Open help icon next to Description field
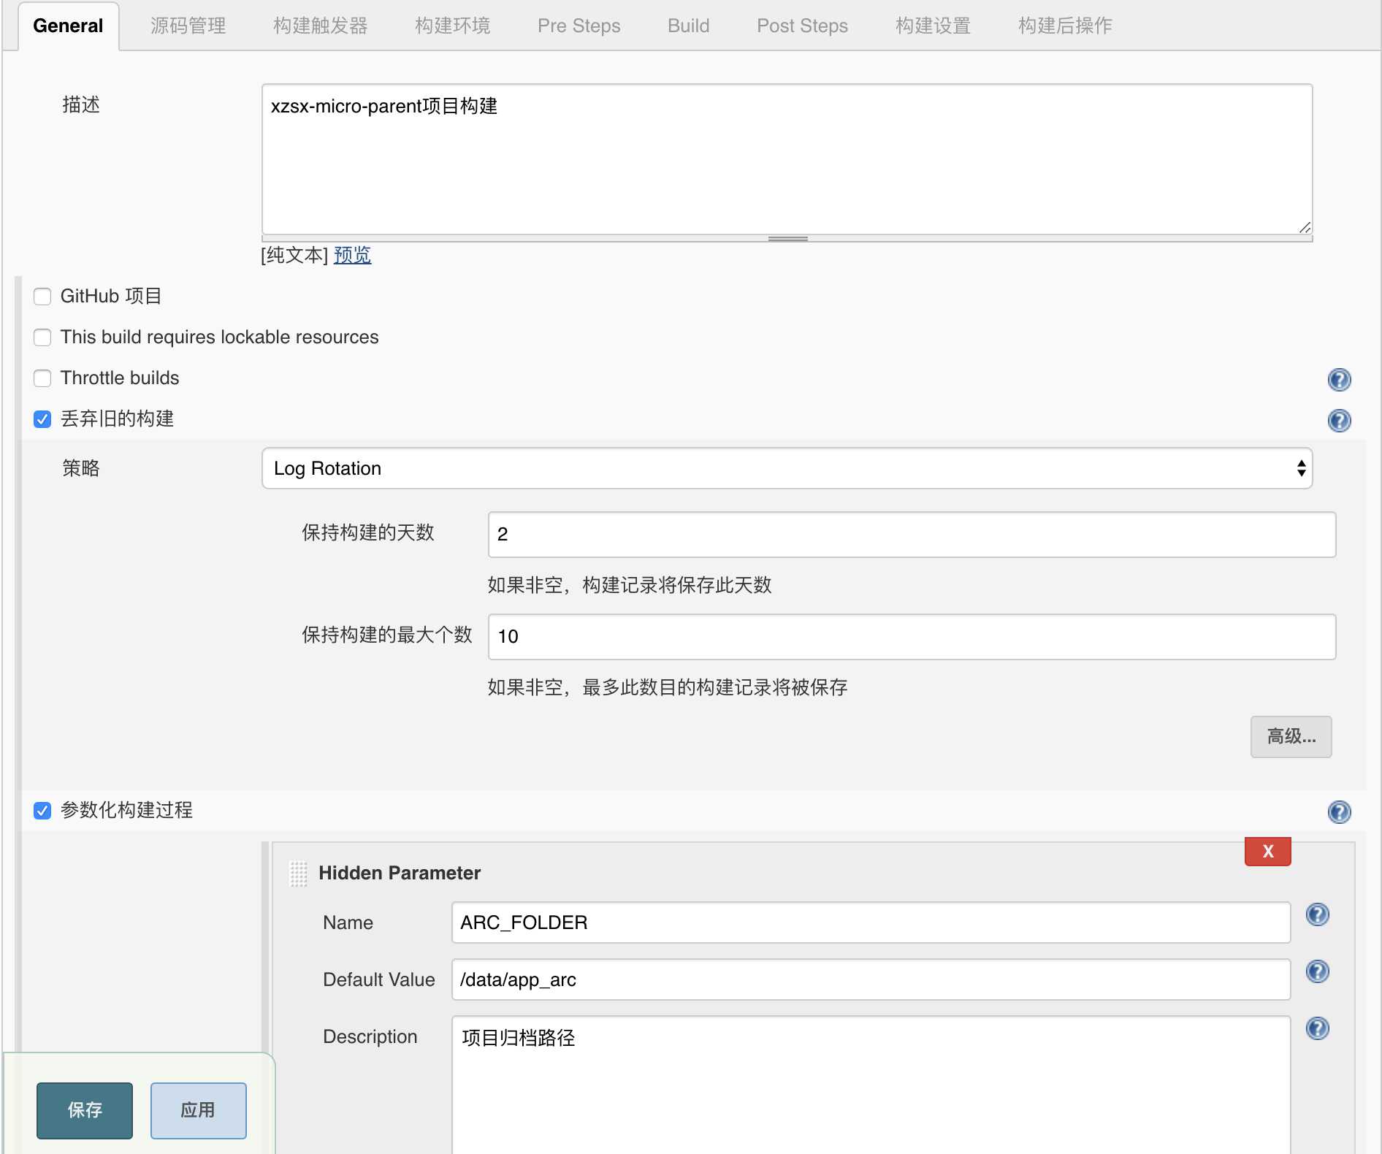The height and width of the screenshot is (1154, 1382). pyautogui.click(x=1317, y=1028)
